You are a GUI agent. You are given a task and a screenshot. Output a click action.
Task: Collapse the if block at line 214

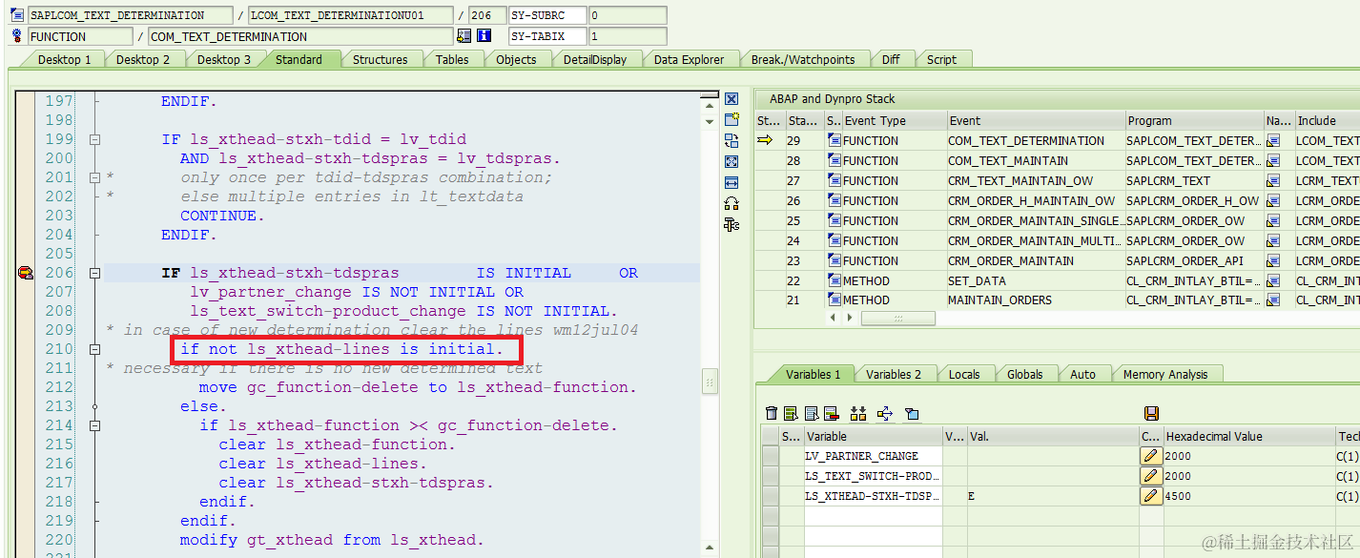point(94,426)
